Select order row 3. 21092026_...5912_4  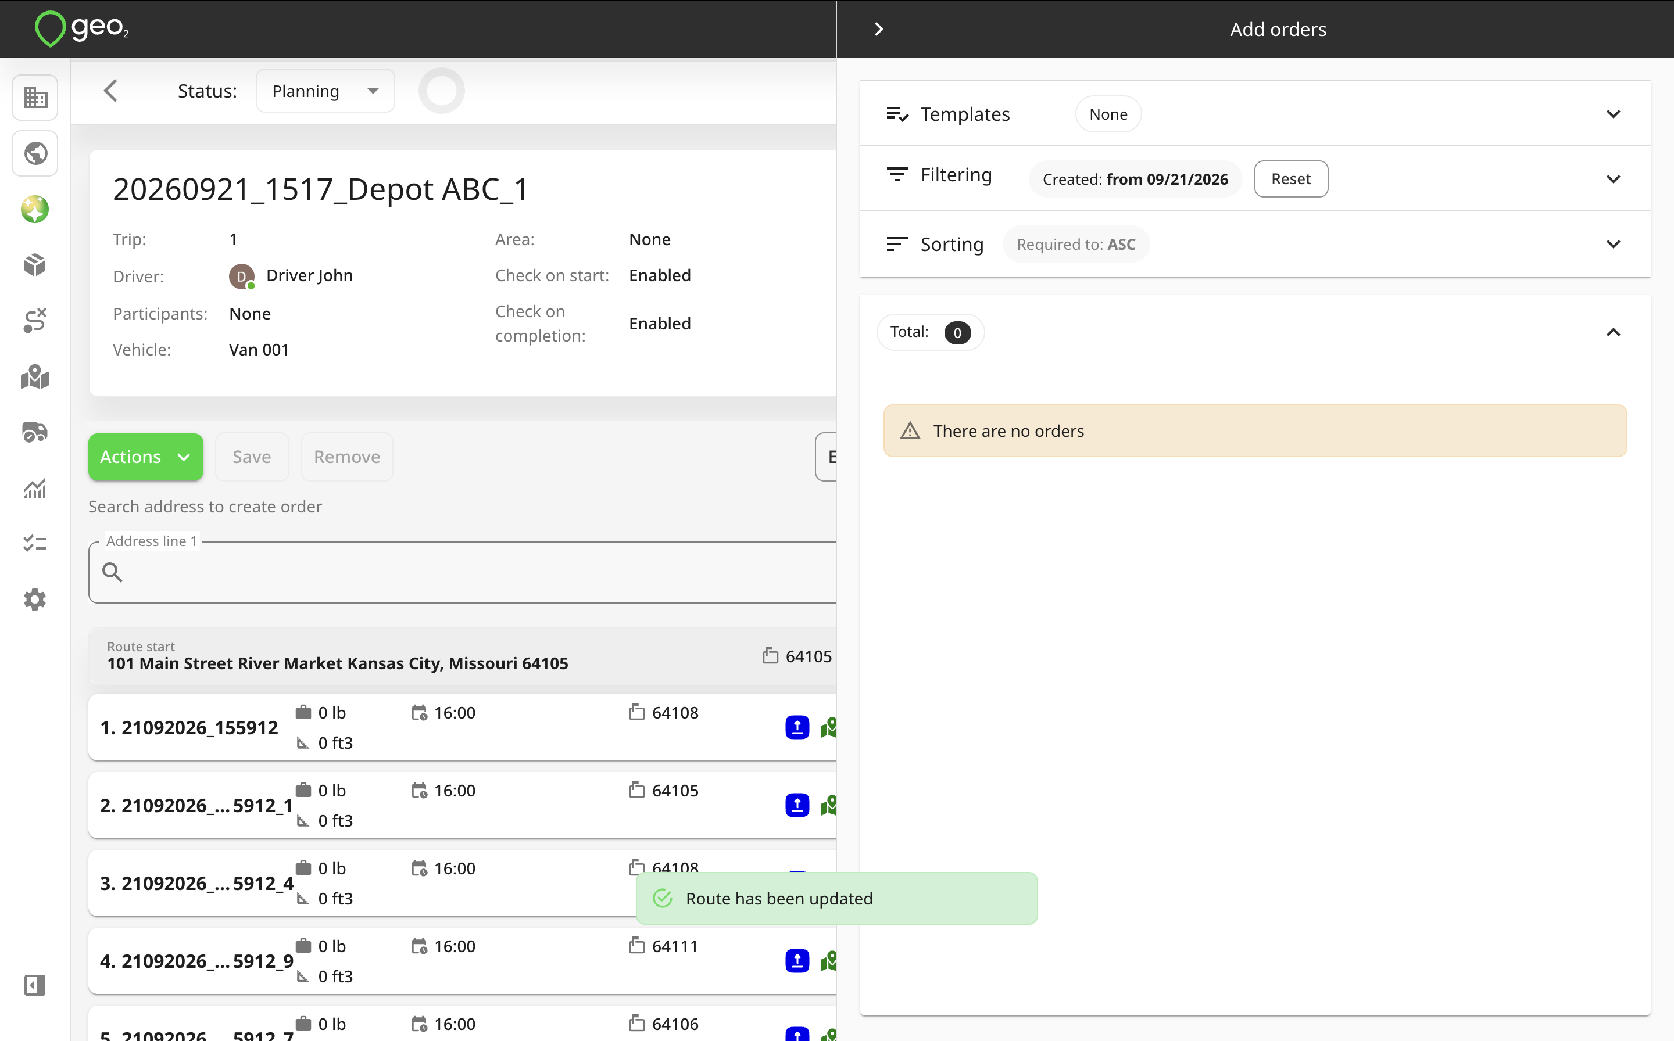click(x=462, y=882)
